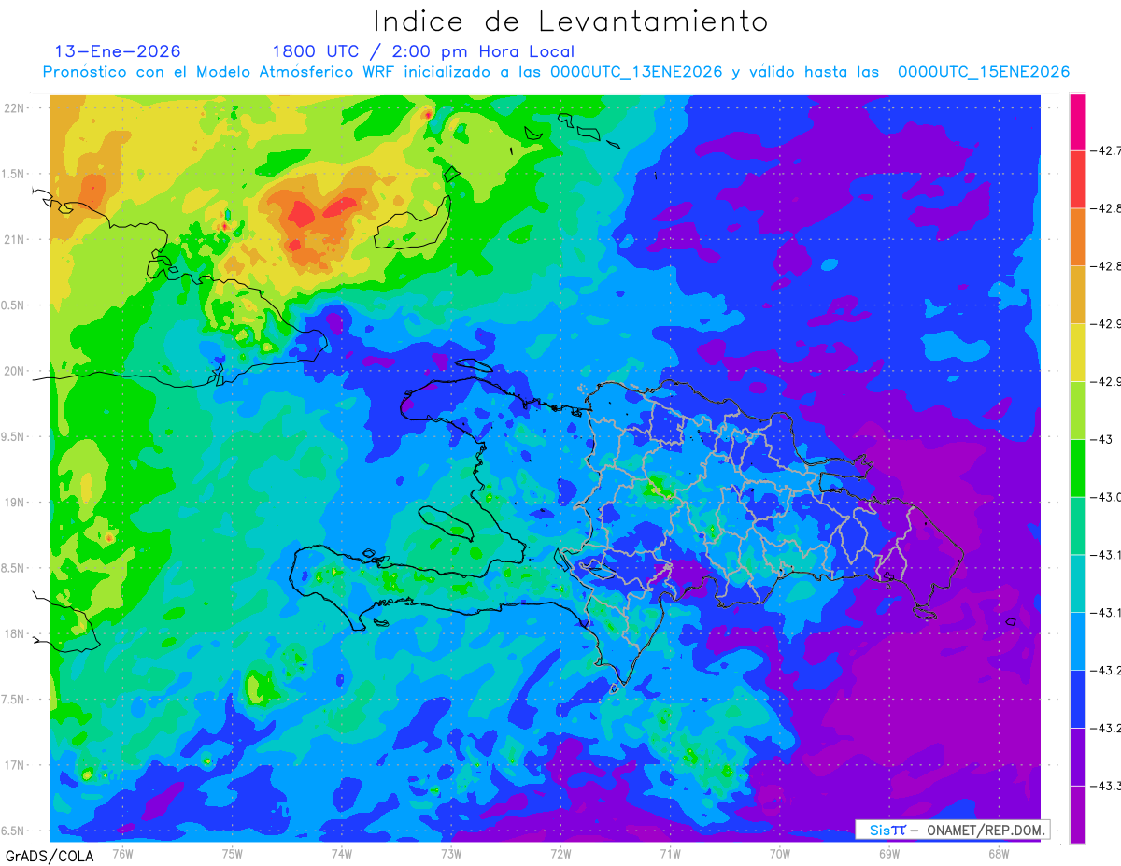Click the '-43.3' colorbar value
This screenshot has width=1121, height=866.
(x=1107, y=786)
